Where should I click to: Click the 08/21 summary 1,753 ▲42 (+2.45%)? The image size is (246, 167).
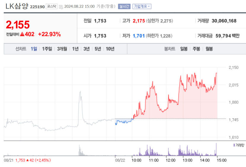33,160
